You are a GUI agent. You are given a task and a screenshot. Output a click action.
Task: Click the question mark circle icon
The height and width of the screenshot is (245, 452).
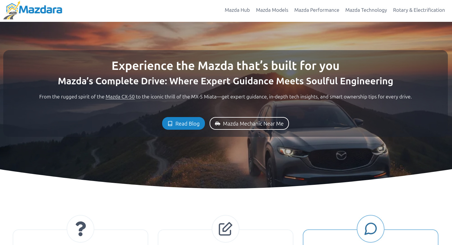[80, 229]
